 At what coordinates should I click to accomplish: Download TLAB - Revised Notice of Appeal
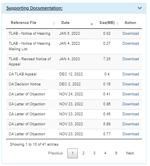click(131, 59)
